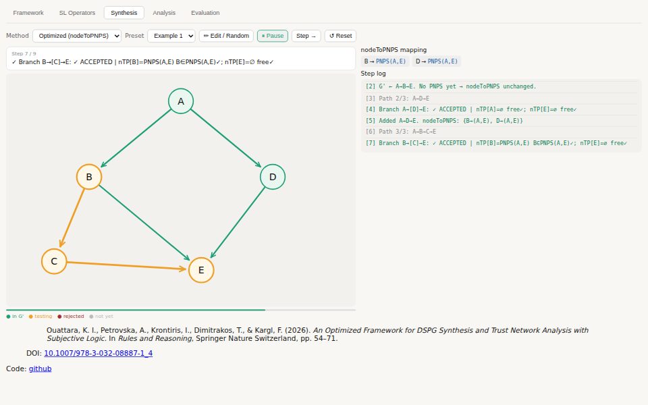Select step log entry [3] Path 2/3
This screenshot has width=648, height=405.
point(500,99)
